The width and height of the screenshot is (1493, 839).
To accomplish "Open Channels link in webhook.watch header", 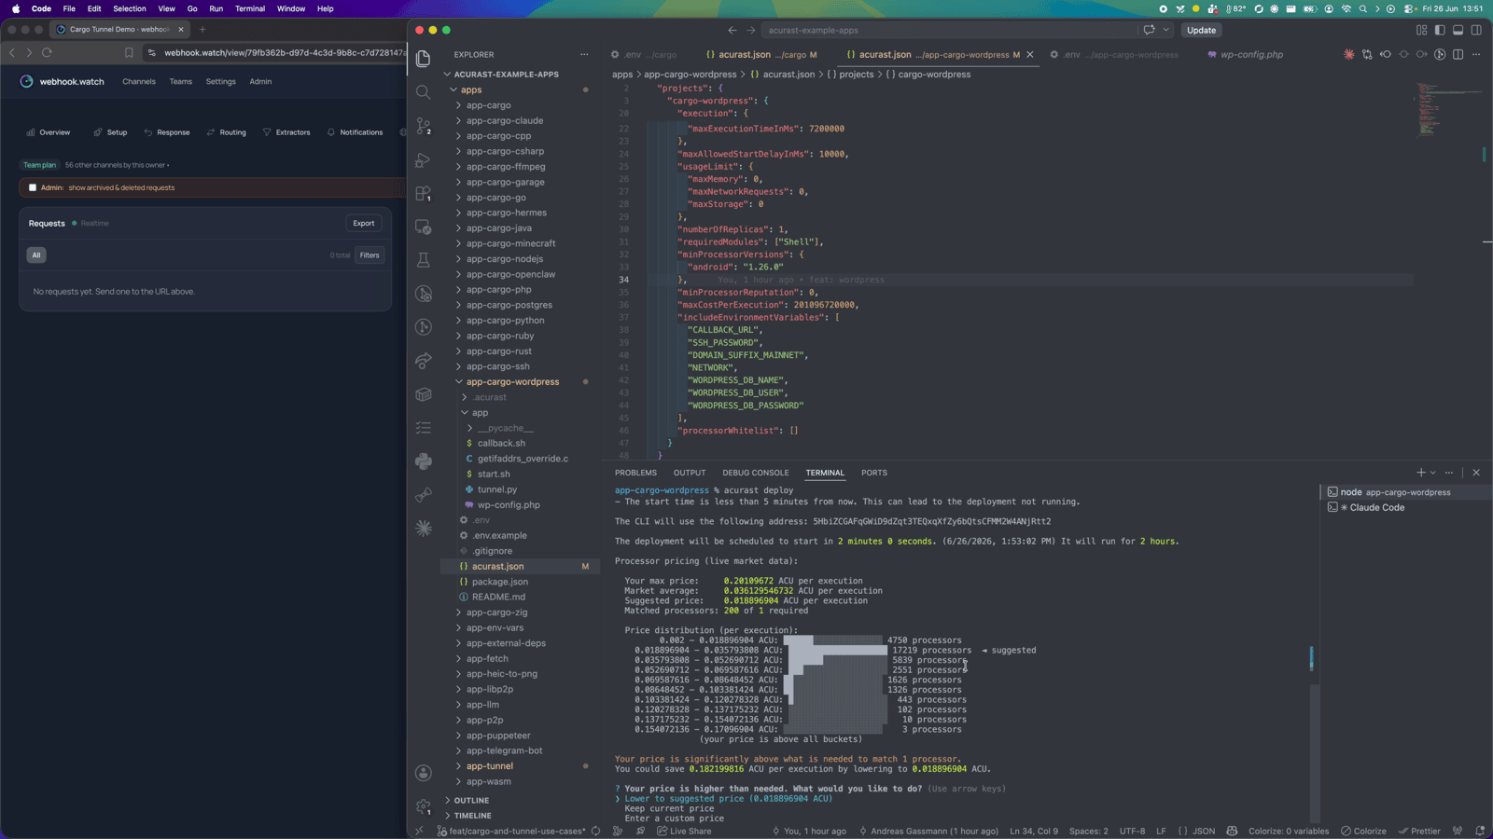I will pyautogui.click(x=139, y=81).
